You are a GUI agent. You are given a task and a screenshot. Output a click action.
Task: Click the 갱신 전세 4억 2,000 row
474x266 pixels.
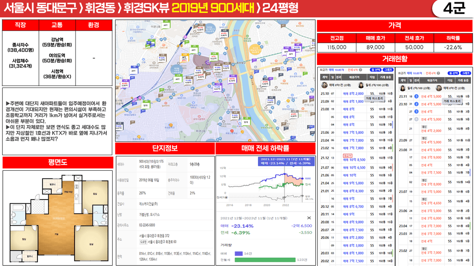[435, 129]
